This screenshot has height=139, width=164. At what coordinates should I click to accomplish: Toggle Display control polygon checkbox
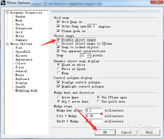click(58, 82)
